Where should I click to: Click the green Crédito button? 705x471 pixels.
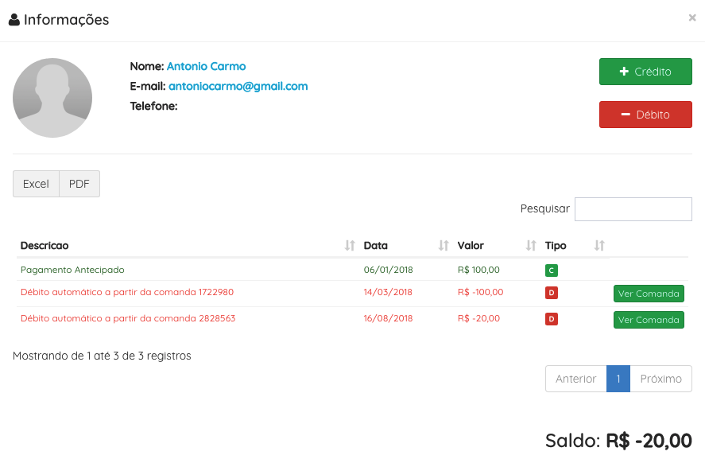click(x=645, y=72)
